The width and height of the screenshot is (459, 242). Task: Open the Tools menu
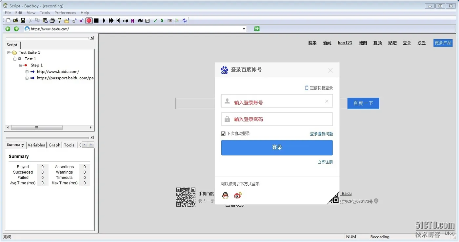pyautogui.click(x=45, y=13)
